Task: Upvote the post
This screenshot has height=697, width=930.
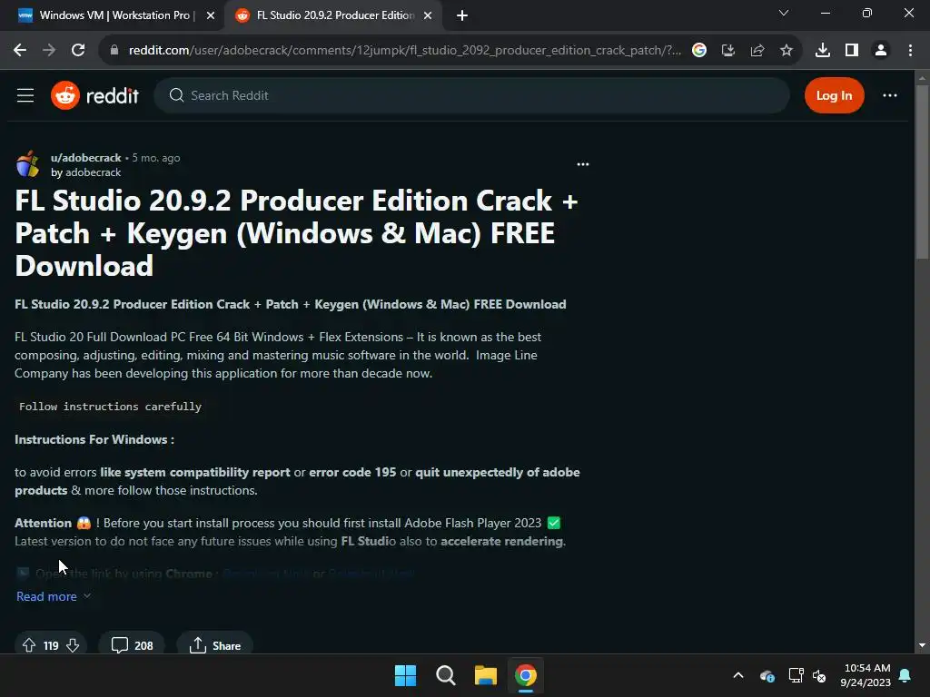Action: [29, 645]
